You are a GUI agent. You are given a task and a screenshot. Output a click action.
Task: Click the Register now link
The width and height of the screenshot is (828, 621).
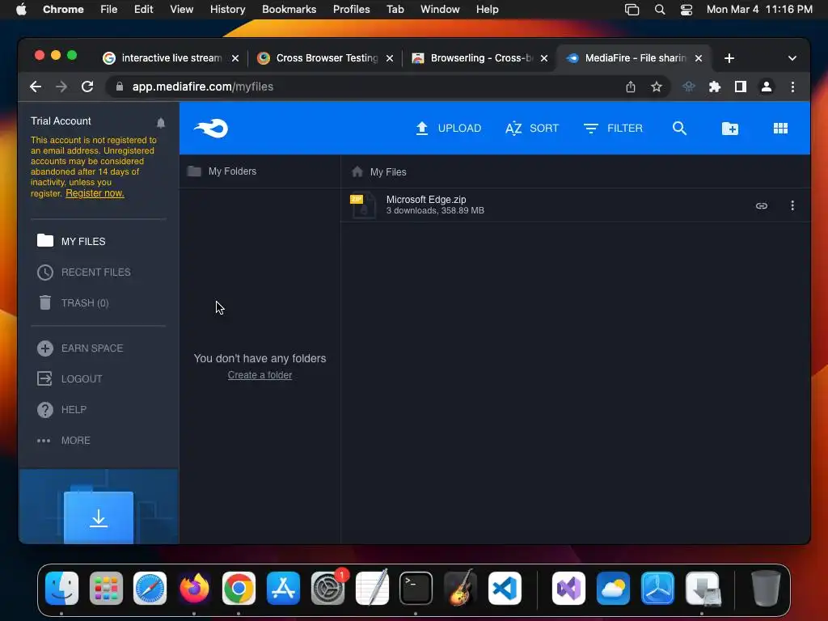click(x=95, y=193)
